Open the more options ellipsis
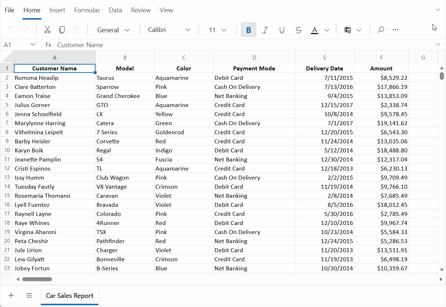This screenshot has width=446, height=307. click(396, 30)
